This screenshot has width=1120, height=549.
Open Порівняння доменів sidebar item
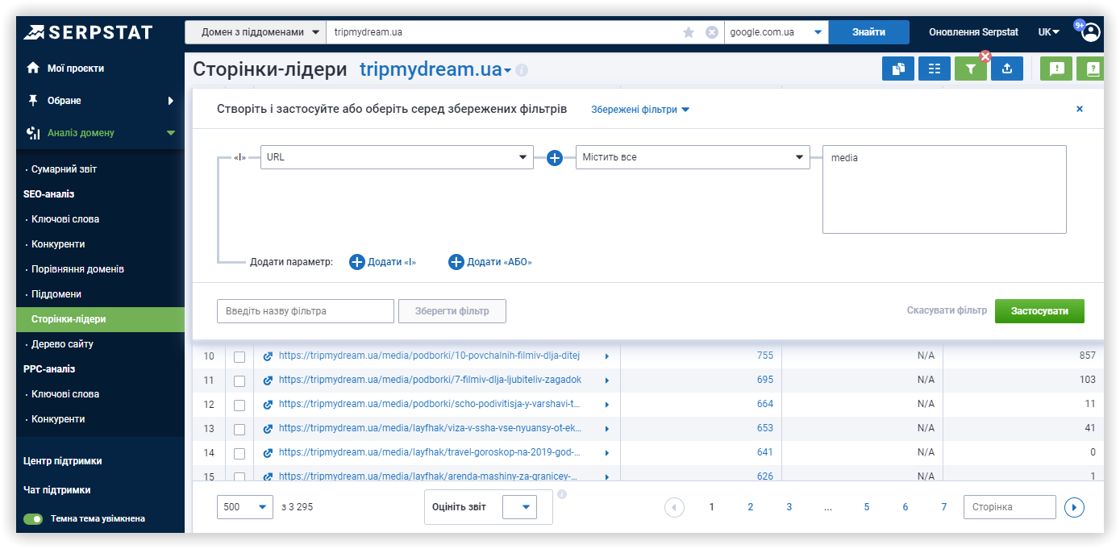pos(77,269)
